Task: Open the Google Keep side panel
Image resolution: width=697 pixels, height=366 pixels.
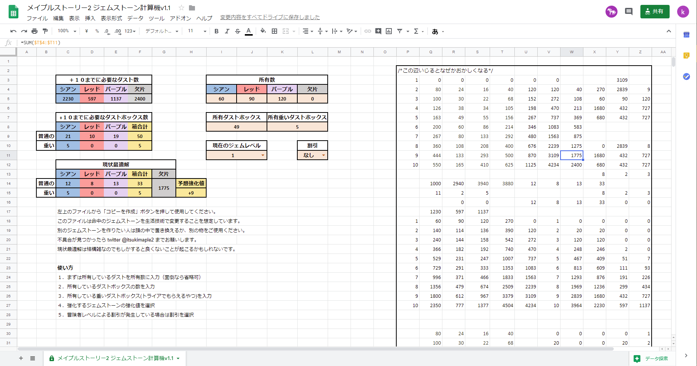Action: 687,55
